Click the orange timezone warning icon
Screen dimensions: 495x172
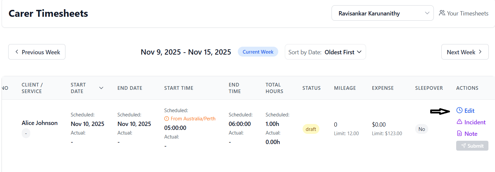(166, 119)
